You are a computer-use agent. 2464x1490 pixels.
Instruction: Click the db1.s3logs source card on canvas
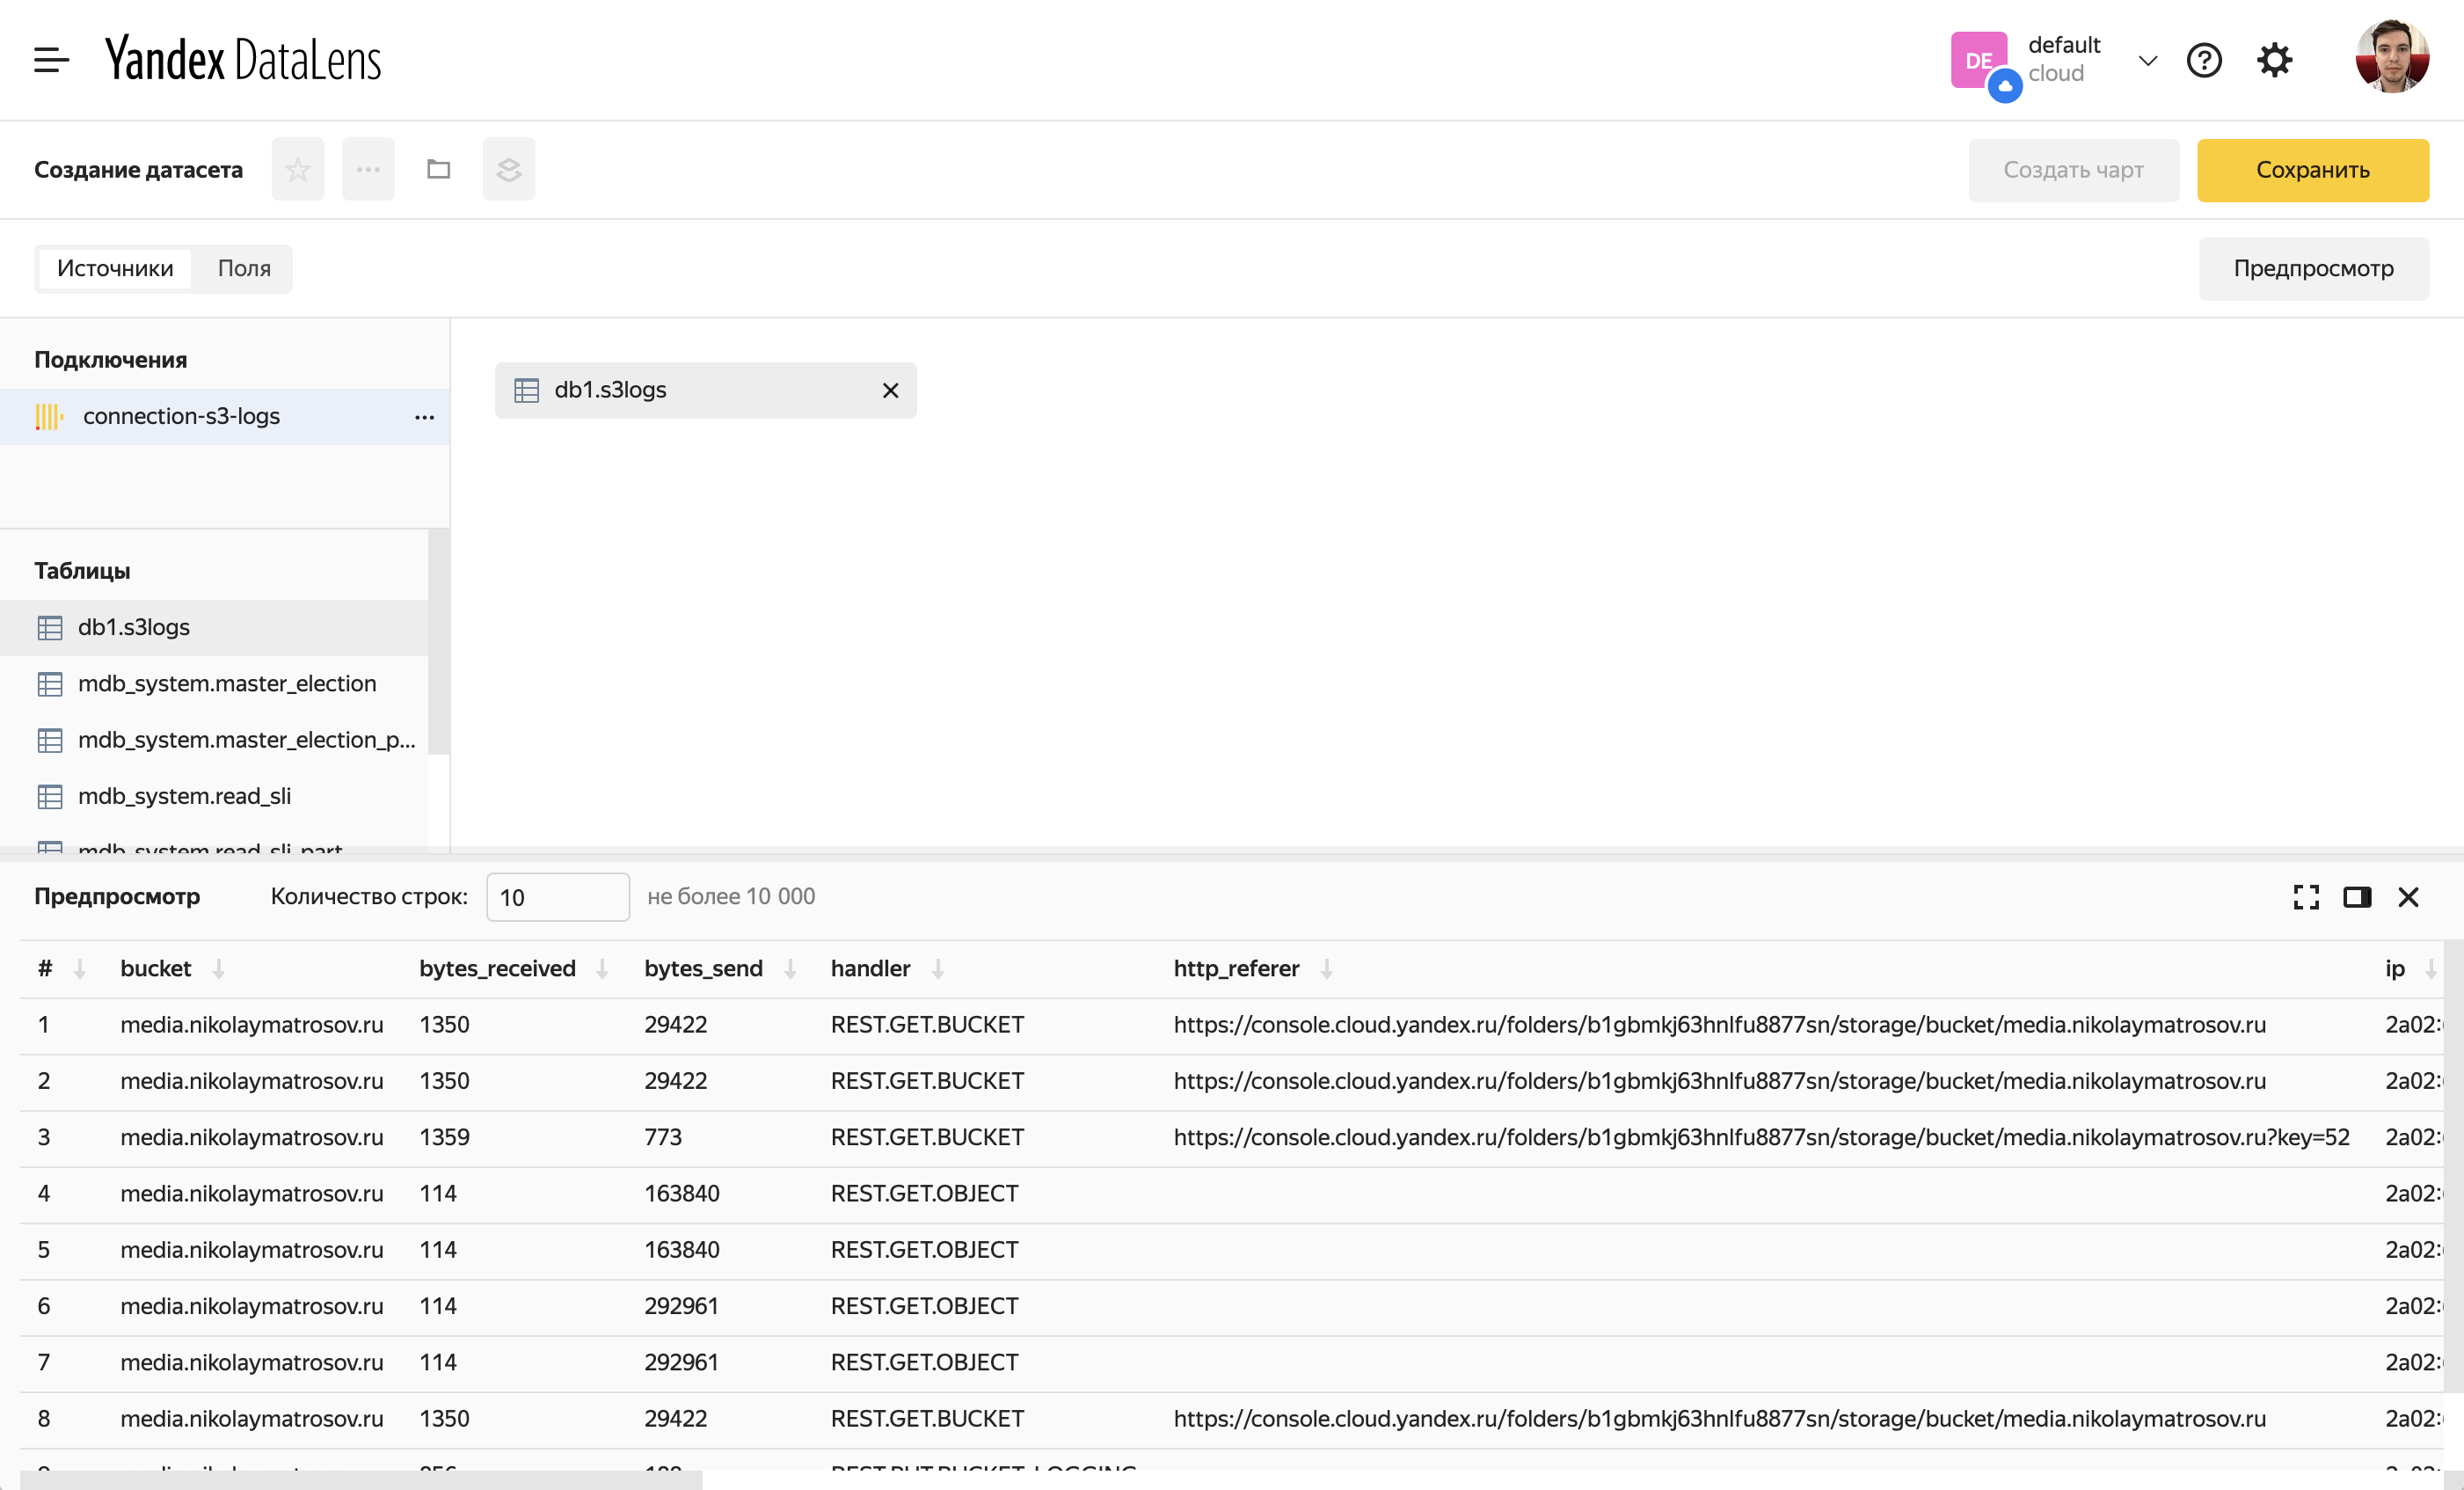pyautogui.click(x=705, y=390)
